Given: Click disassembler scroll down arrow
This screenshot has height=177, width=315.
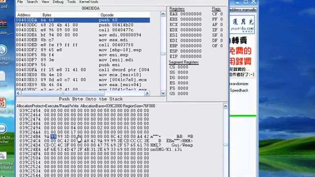Looking at the screenshot, I should pyautogui.click(x=163, y=93).
